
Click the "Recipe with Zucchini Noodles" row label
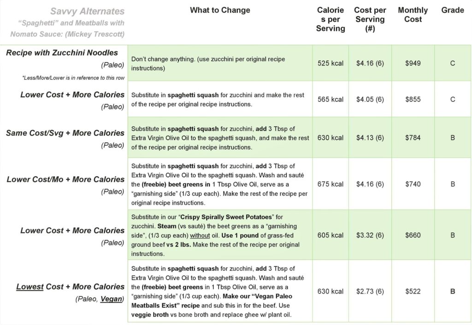62,53
